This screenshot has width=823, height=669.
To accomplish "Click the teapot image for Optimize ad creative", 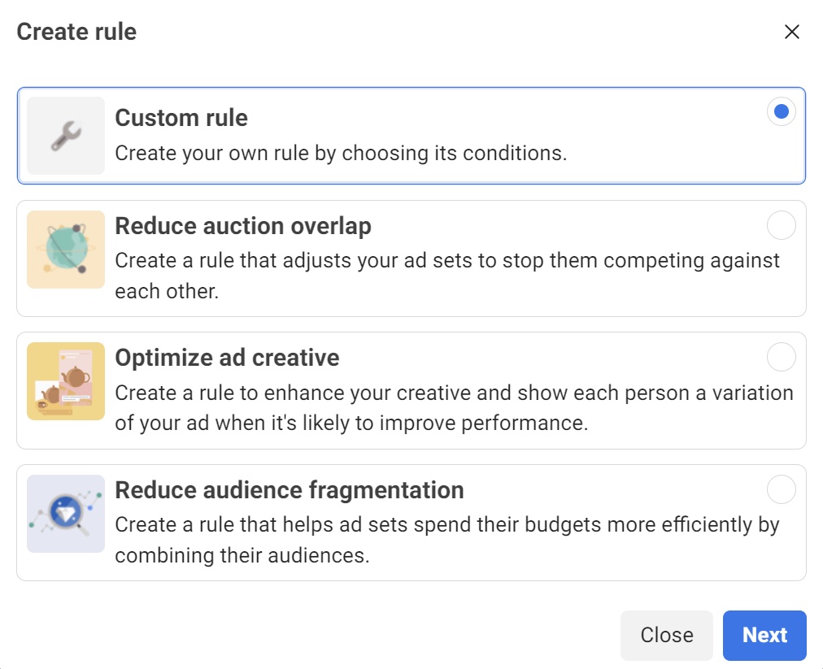I will point(66,381).
